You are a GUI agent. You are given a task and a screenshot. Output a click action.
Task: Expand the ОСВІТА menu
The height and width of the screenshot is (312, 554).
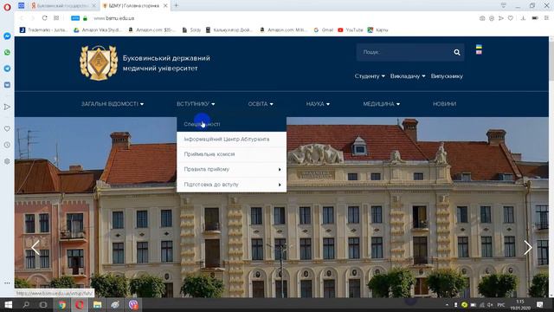click(261, 104)
